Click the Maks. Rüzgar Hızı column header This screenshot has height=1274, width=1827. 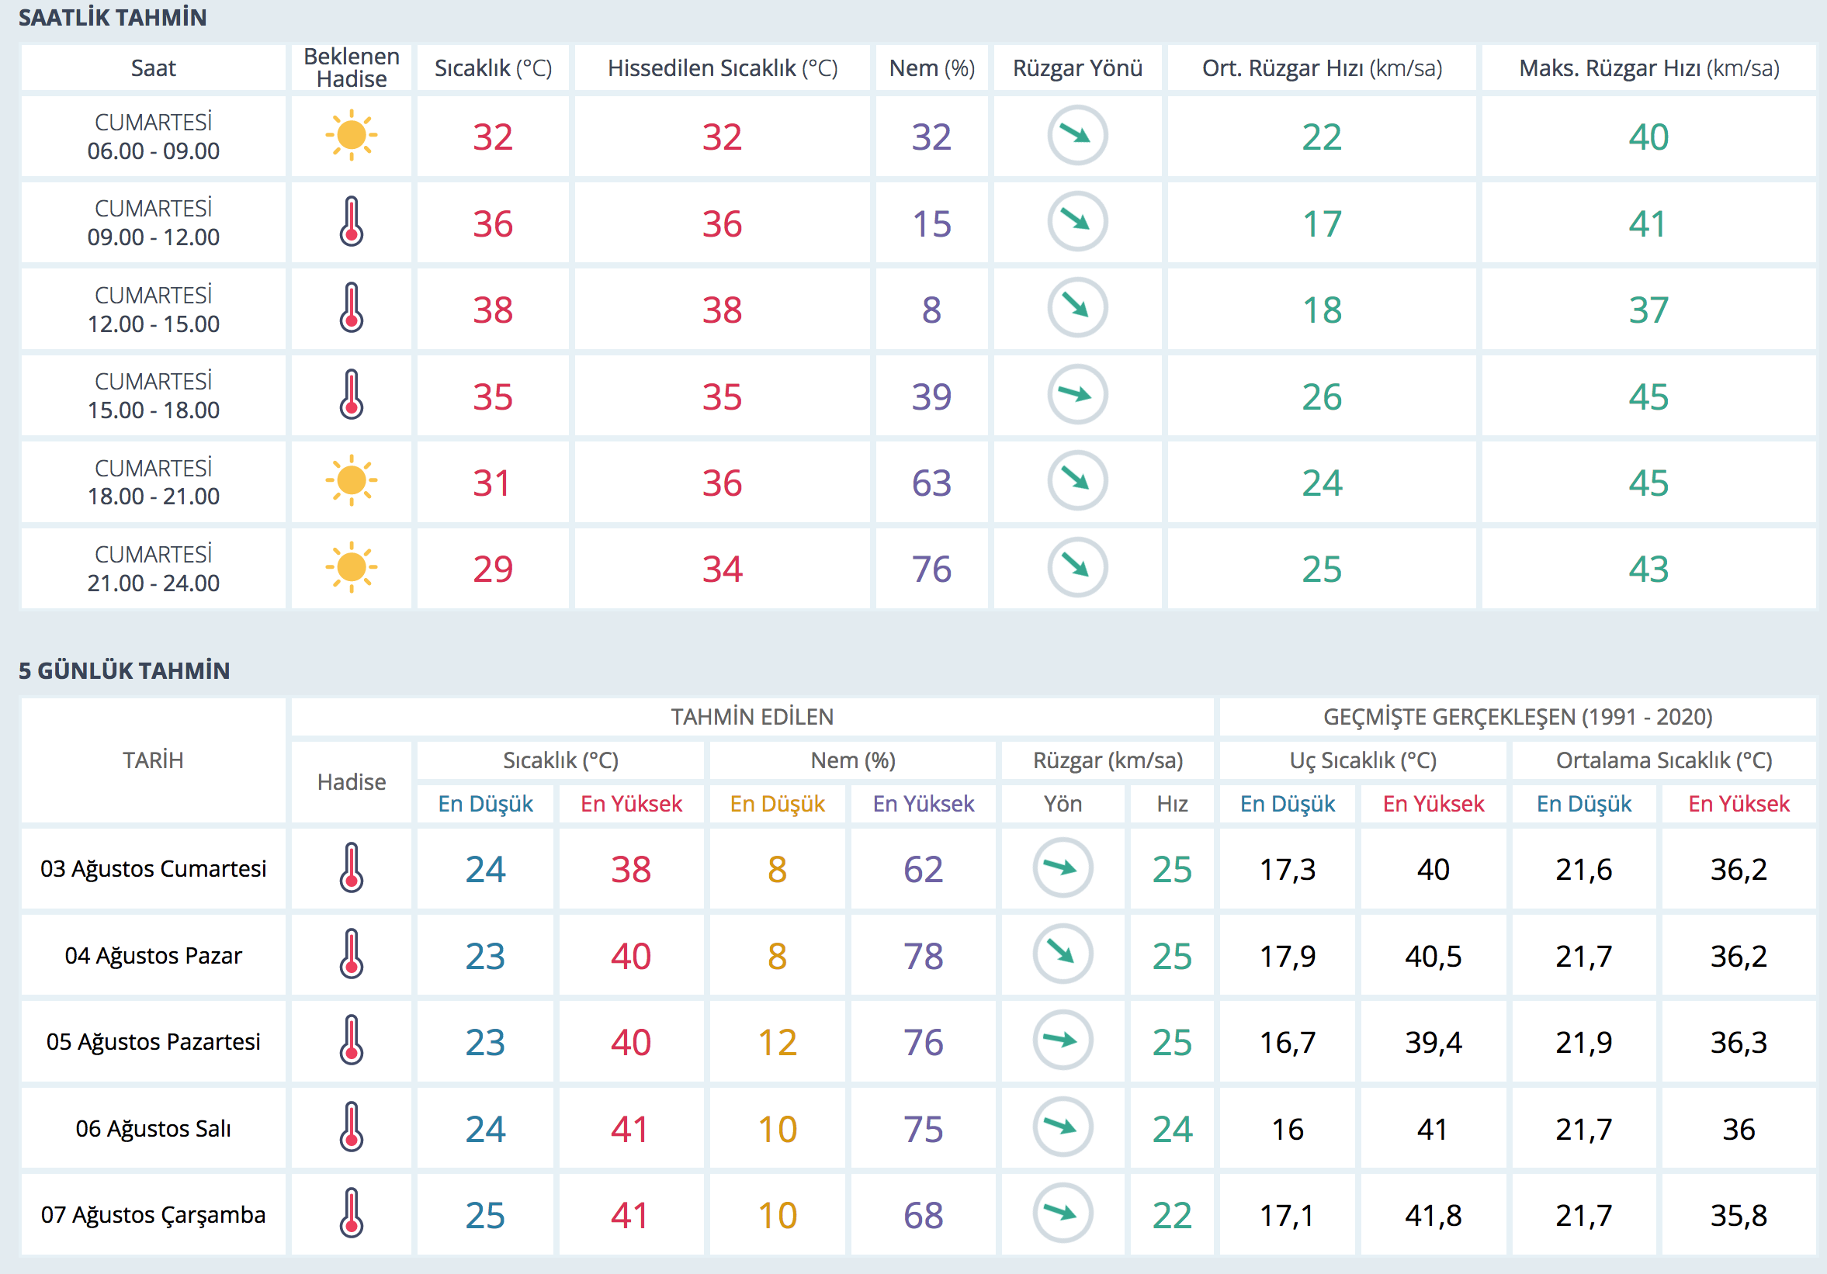click(1648, 68)
